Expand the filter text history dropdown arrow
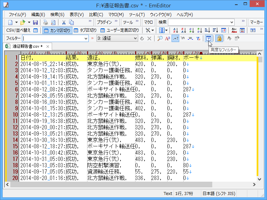Screen dimensions: 267x200 pyautogui.click(x=86, y=39)
